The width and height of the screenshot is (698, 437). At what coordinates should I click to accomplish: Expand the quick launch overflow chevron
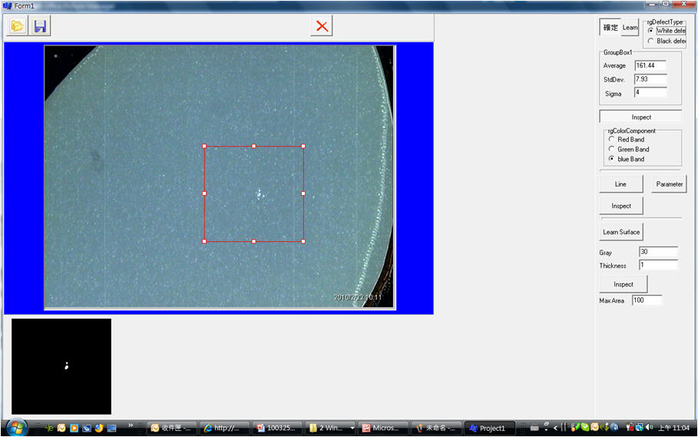[x=131, y=425]
